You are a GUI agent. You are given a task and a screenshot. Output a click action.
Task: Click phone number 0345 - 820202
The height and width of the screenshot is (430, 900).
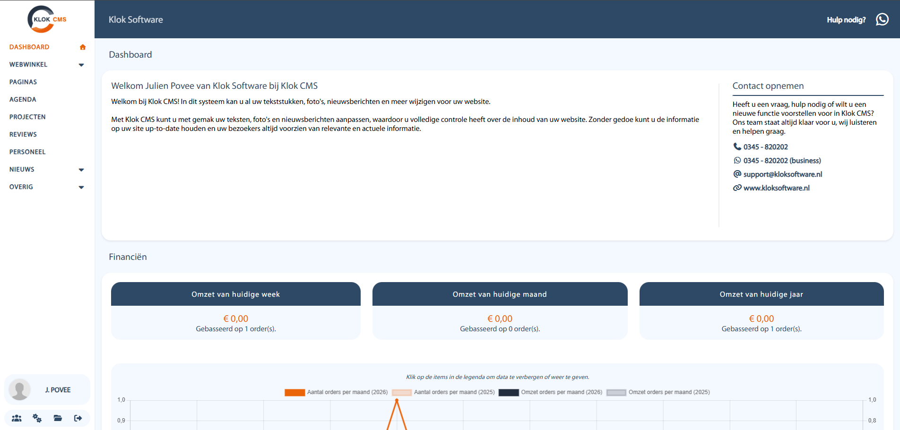coord(765,147)
